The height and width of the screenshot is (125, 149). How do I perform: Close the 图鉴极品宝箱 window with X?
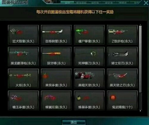pyautogui.click(x=146, y=3)
